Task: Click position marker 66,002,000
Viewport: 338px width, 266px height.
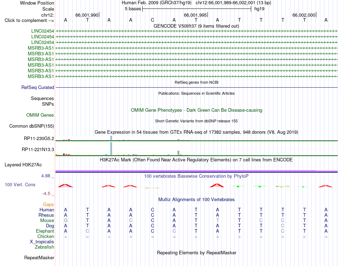Action: click(304, 15)
